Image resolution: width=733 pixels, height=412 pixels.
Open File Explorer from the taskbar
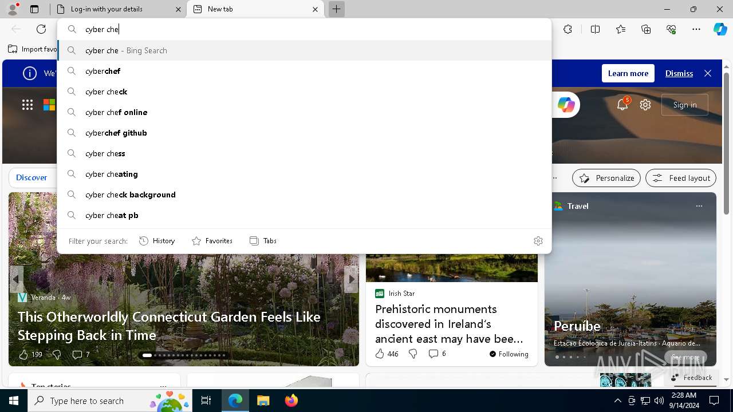click(x=263, y=401)
